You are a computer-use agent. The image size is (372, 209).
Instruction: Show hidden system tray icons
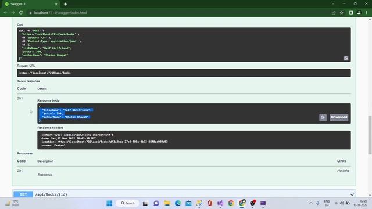click(x=310, y=203)
